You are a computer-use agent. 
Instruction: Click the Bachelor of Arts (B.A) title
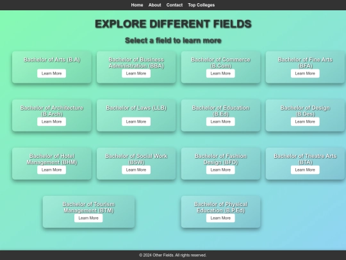(52, 60)
